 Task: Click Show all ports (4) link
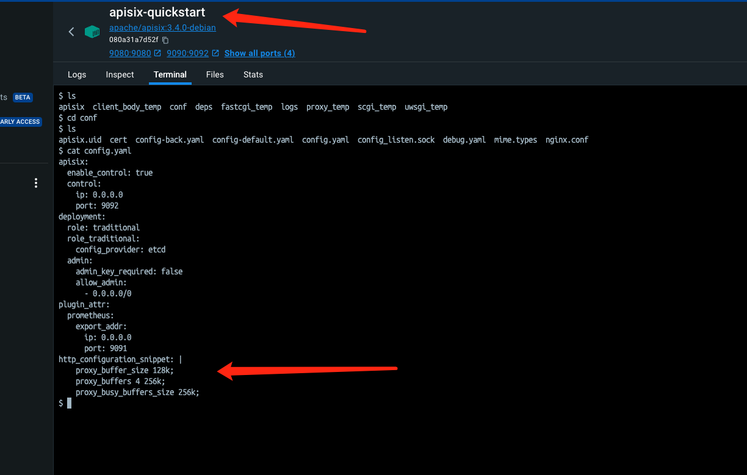pos(259,53)
